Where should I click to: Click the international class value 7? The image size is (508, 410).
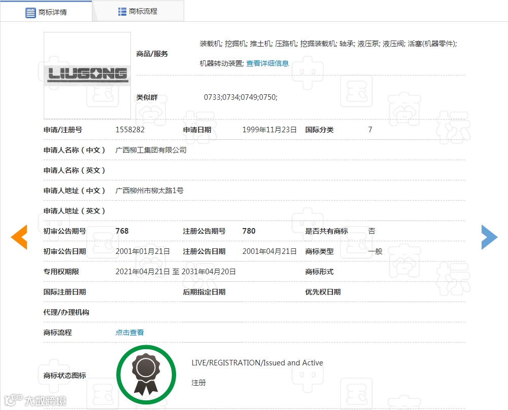[370, 130]
